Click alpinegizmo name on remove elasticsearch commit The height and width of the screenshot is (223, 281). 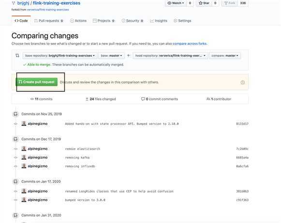click(37, 149)
